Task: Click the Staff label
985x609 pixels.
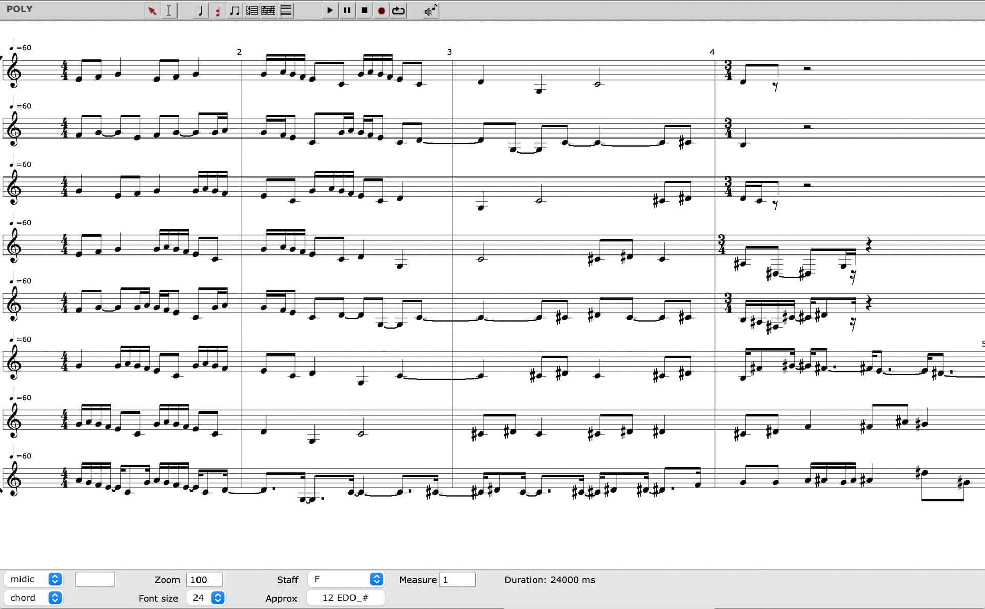Action: point(287,580)
